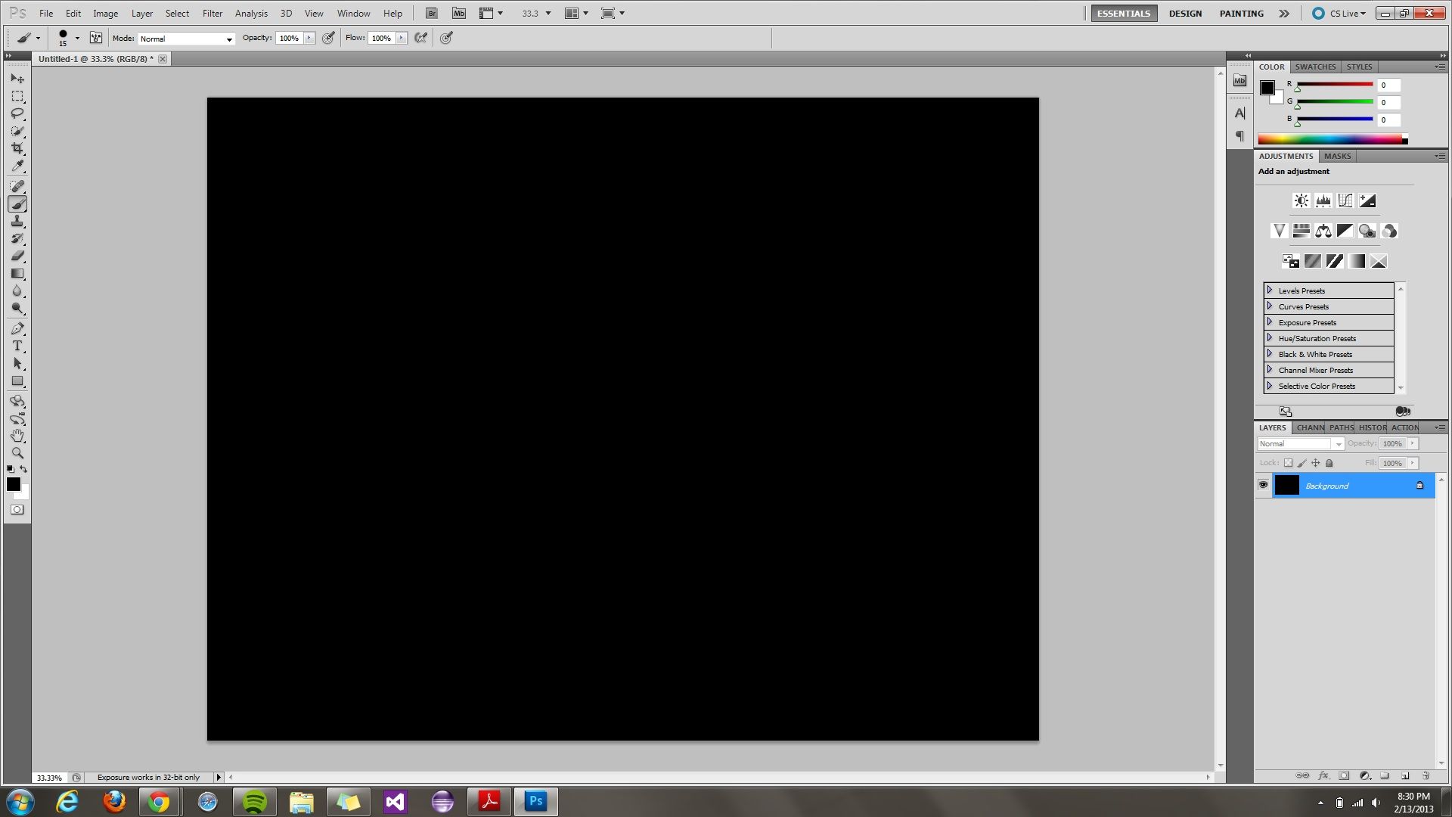1452x817 pixels.
Task: Toggle tablet pressure for opacity
Action: pyautogui.click(x=328, y=38)
